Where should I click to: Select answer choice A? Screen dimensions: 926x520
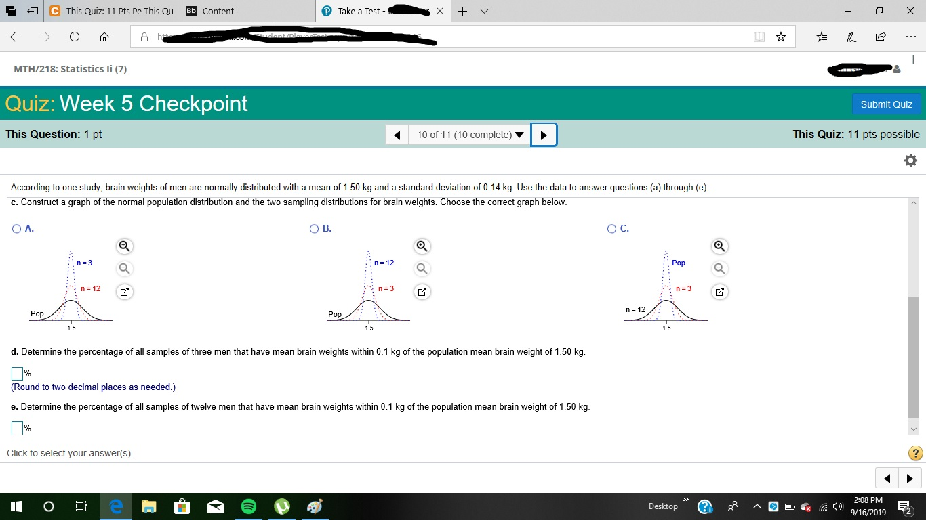coord(16,228)
